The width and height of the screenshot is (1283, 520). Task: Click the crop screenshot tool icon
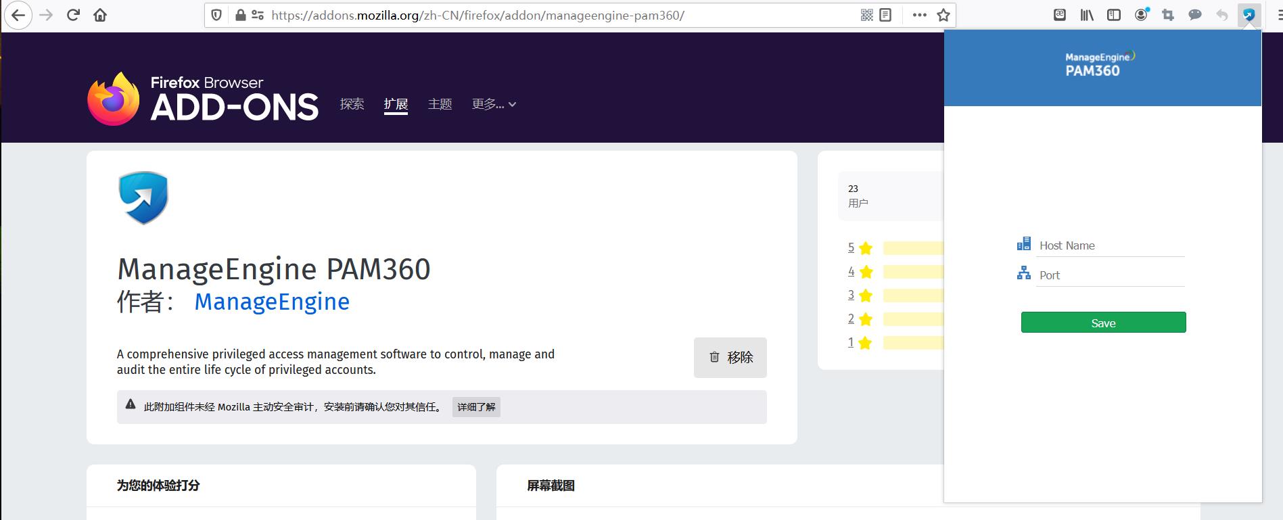pyautogui.click(x=1168, y=15)
